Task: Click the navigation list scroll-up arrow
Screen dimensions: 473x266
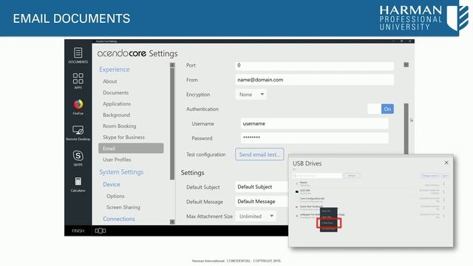Action: tap(172, 65)
